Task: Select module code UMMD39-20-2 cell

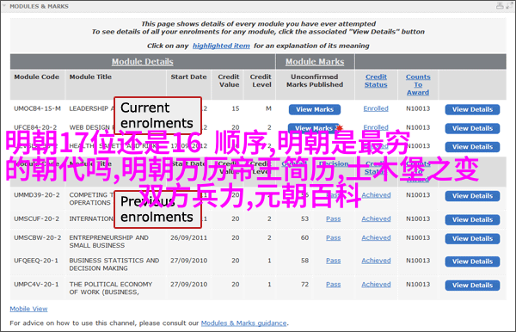Action: tap(37, 195)
